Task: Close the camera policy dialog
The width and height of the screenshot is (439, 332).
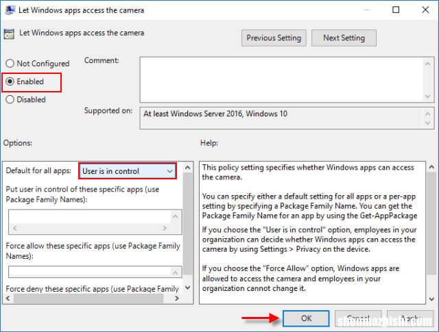Action: [425, 10]
